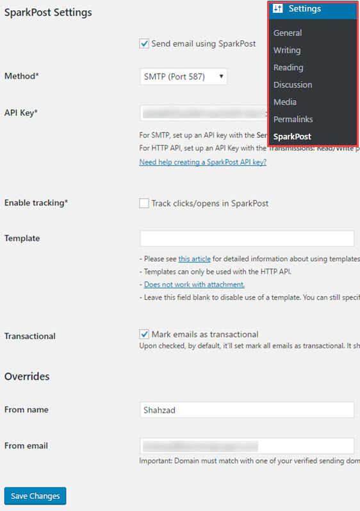Select SparkPost in Settings submenu
The image size is (360, 511).
[x=292, y=137]
